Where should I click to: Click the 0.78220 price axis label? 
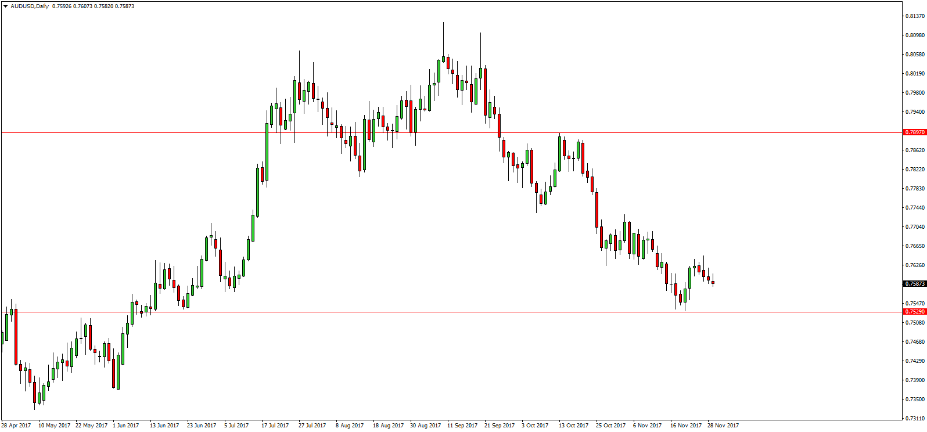pyautogui.click(x=915, y=169)
